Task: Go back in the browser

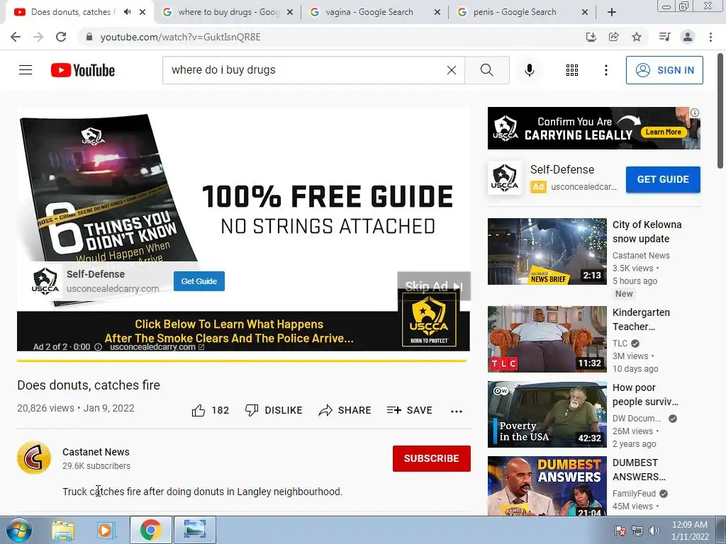Action: click(16, 37)
